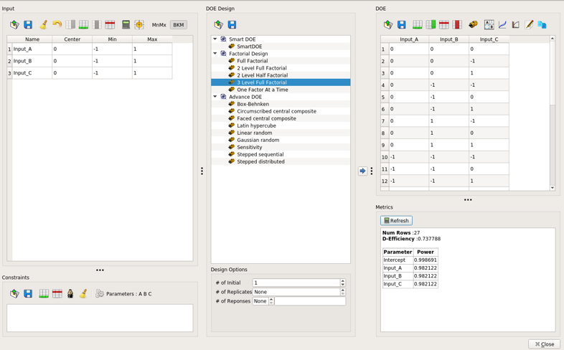
Task: Click the blue copy documents icon in the DOE toolbar
Action: pos(542,25)
